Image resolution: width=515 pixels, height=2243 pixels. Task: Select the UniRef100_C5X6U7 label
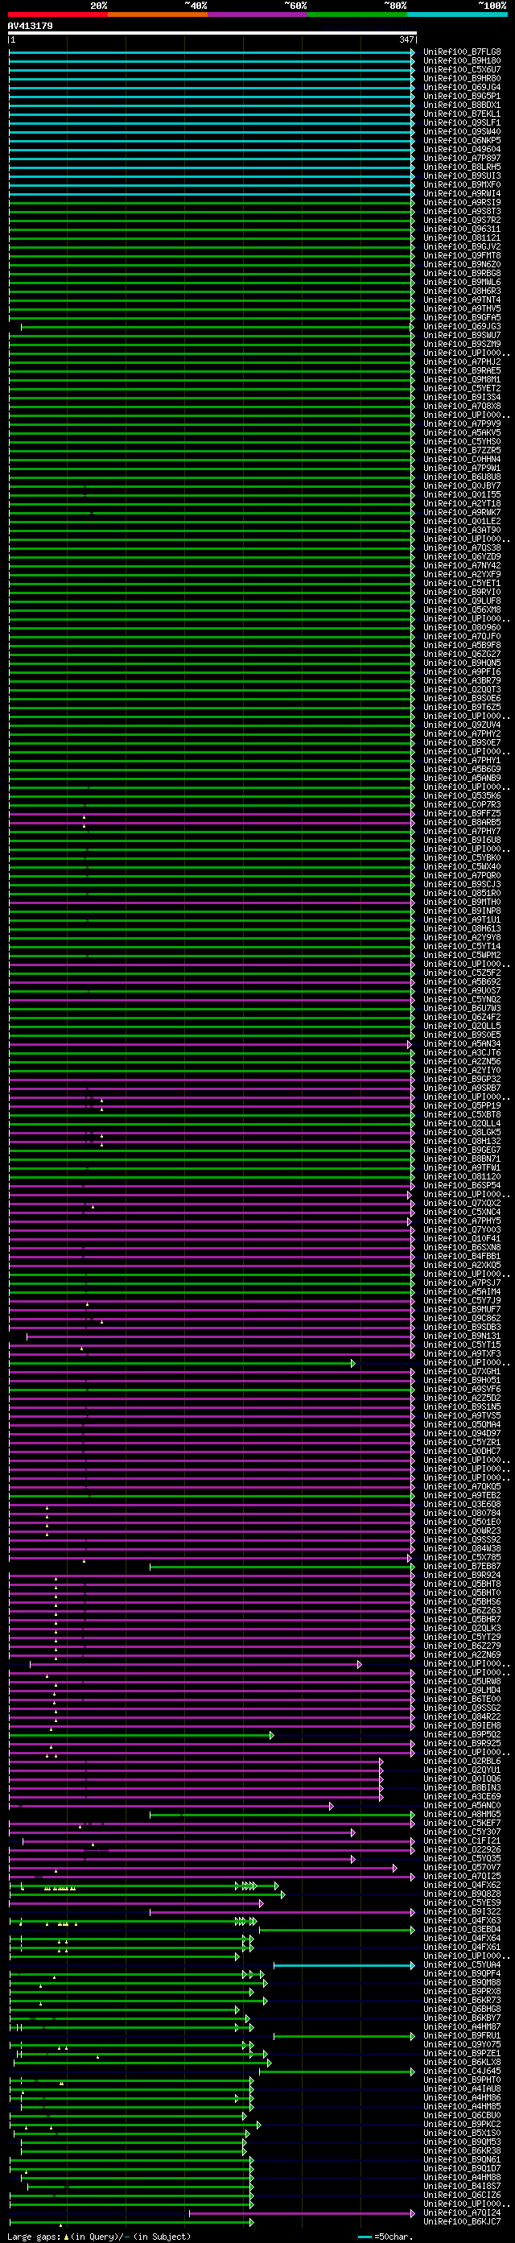tap(462, 70)
